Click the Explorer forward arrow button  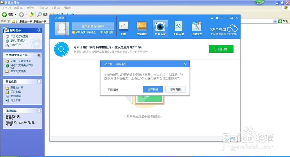pos(21,14)
